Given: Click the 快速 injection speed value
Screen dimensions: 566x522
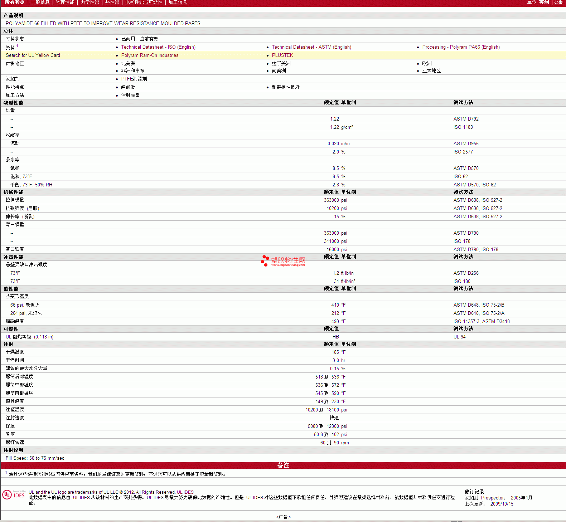Looking at the screenshot, I should coord(334,418).
